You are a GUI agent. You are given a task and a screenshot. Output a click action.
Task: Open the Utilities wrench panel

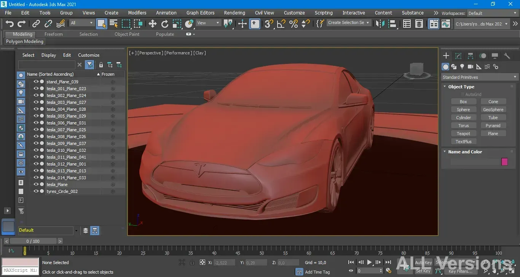(507, 56)
